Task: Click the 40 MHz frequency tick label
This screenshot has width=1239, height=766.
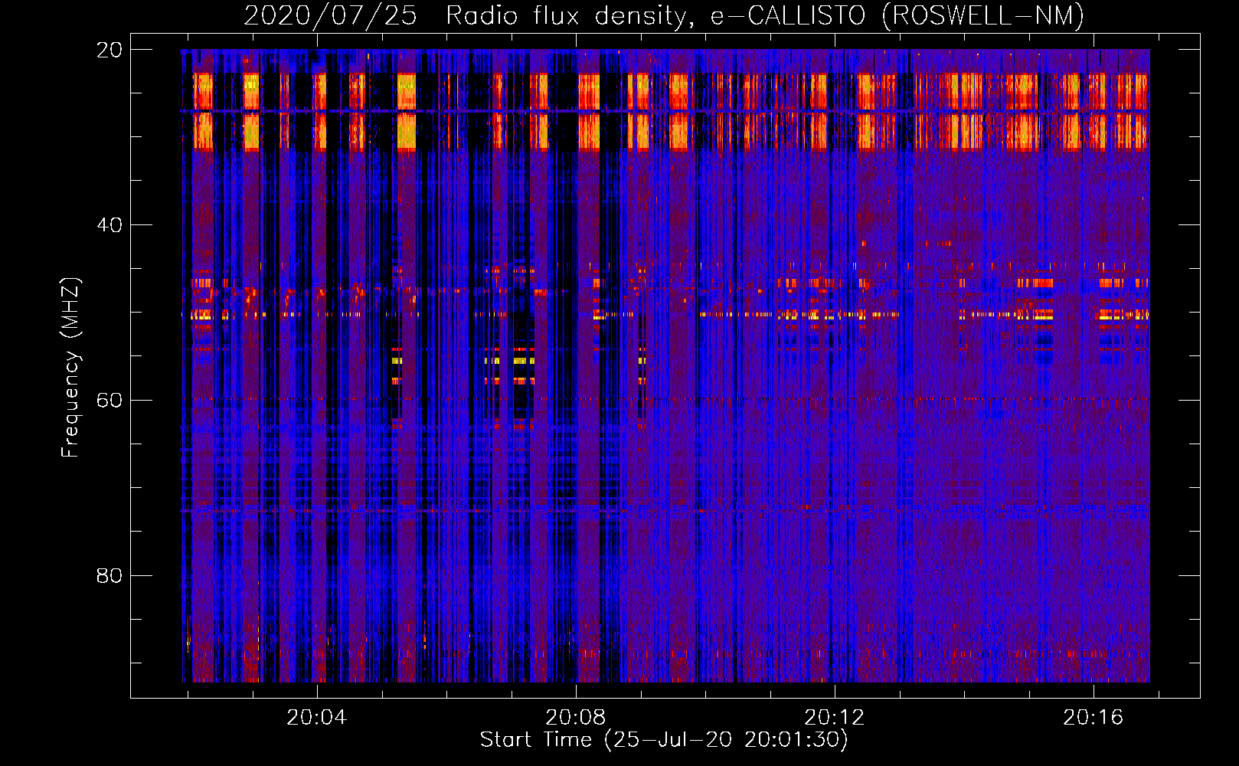Action: coord(110,225)
